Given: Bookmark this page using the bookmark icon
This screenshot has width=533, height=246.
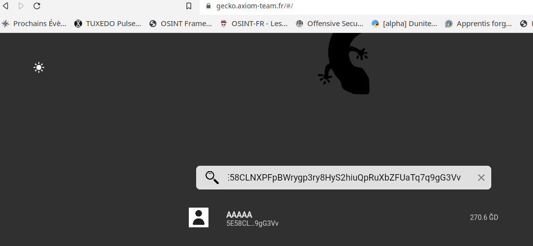Looking at the screenshot, I should click(x=189, y=6).
